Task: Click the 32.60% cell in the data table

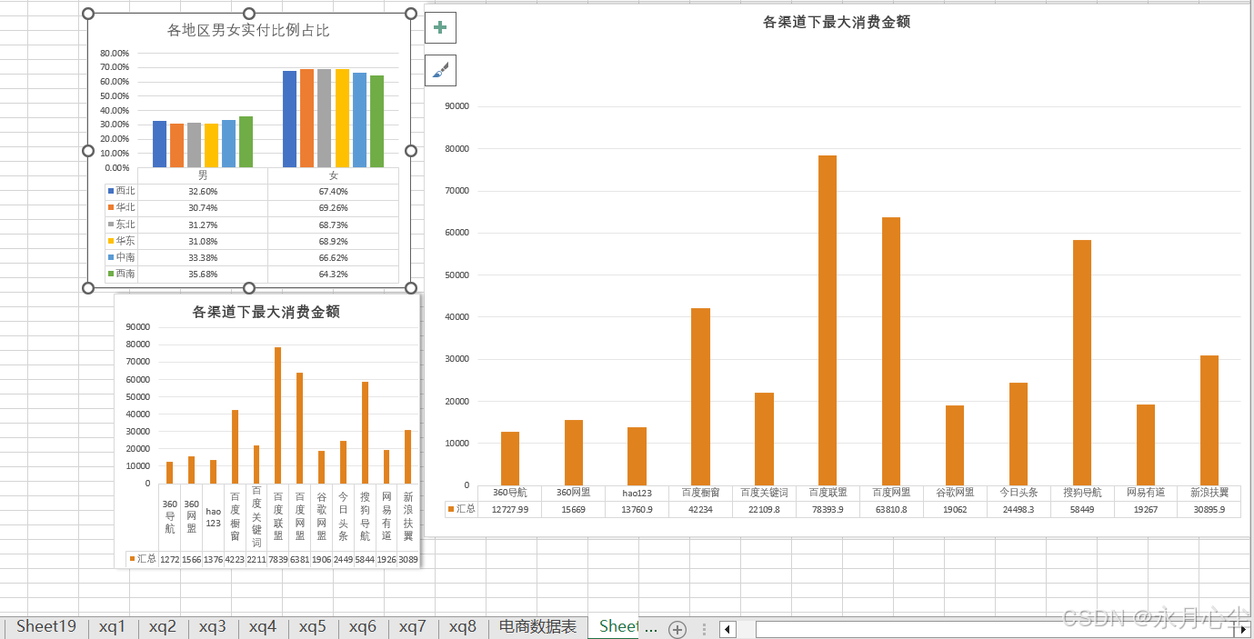Action: [x=203, y=192]
